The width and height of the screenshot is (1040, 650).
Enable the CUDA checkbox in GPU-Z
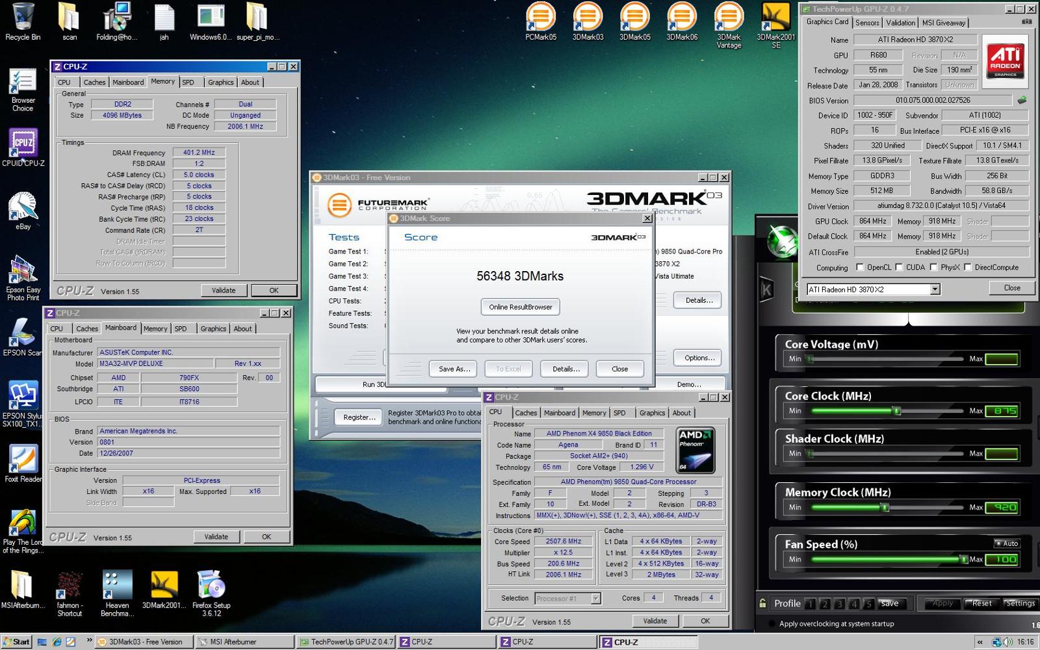(x=899, y=267)
